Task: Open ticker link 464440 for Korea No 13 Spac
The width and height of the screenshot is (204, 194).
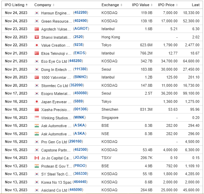Action: [80, 182]
